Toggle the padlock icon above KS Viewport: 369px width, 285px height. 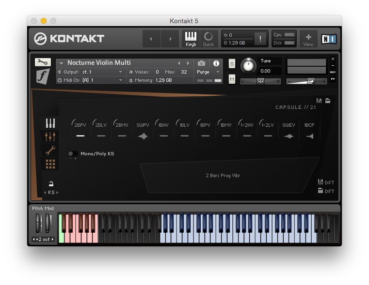pos(51,184)
